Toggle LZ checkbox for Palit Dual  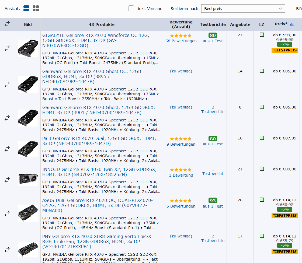(262, 138)
